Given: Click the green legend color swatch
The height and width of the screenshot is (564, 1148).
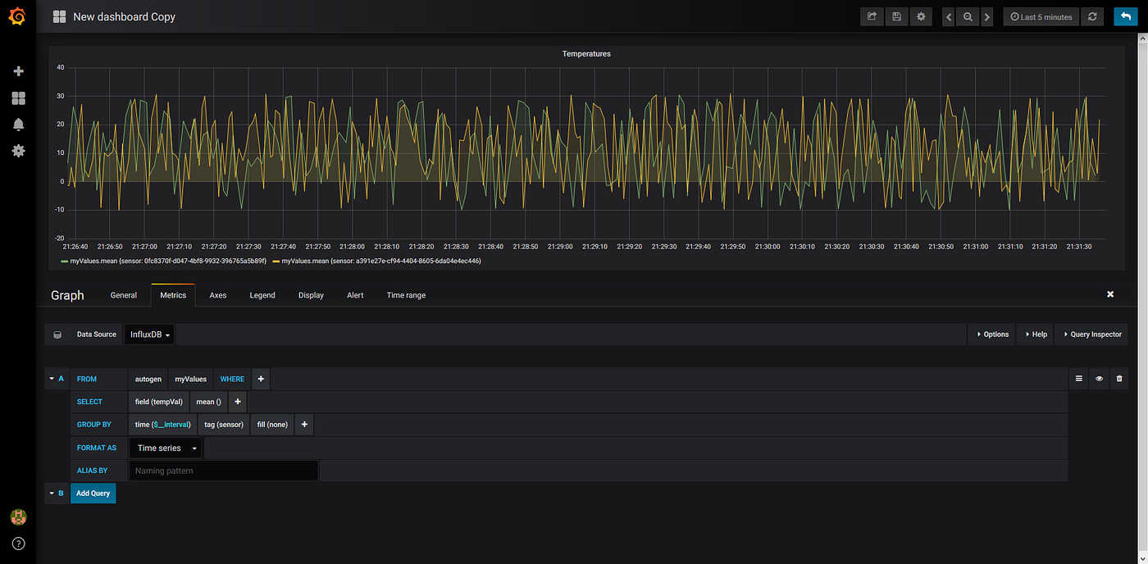Looking at the screenshot, I should click(x=62, y=261).
